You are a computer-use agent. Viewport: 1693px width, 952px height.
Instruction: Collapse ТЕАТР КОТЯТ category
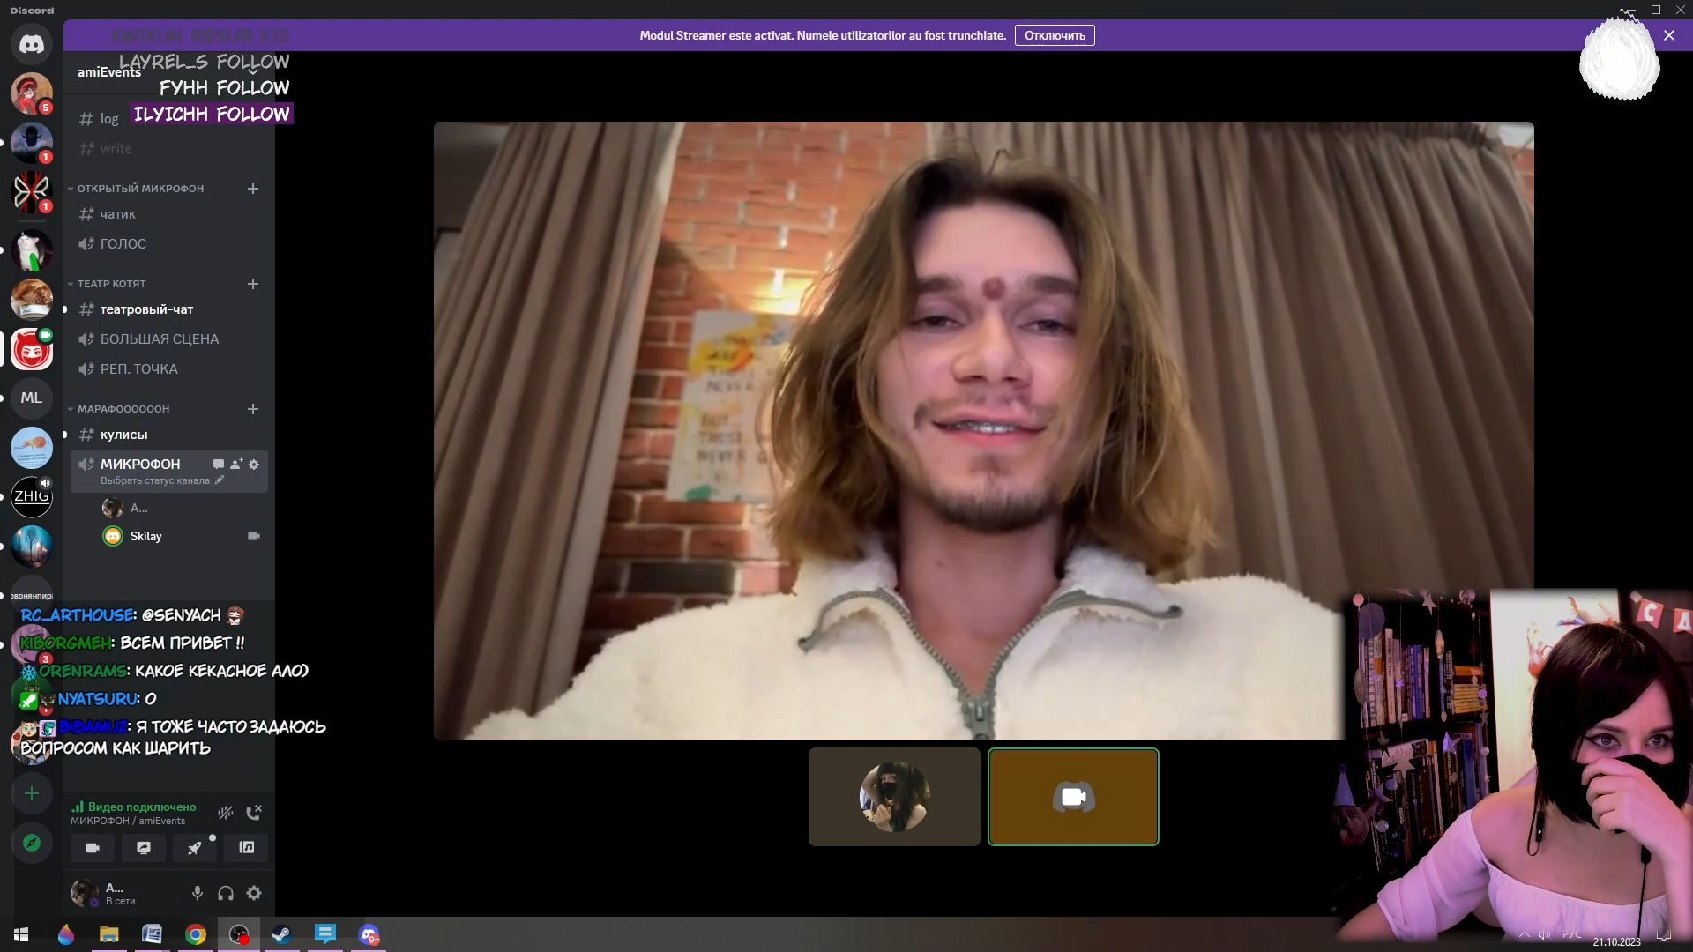111,284
